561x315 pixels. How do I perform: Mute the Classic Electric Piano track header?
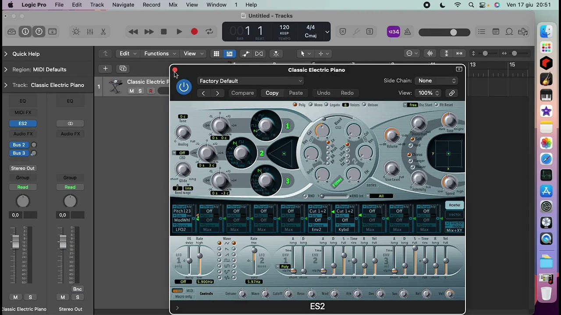[x=131, y=91]
